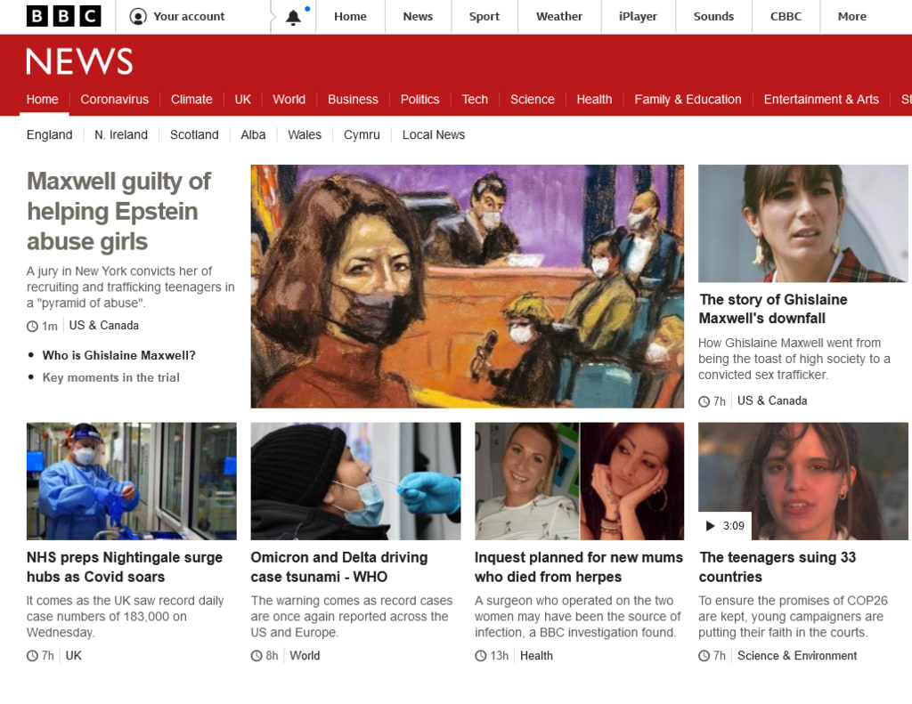Image resolution: width=912 pixels, height=704 pixels.
Task: Click clock icon beside 1m timestamp
Action: pyautogui.click(x=33, y=326)
